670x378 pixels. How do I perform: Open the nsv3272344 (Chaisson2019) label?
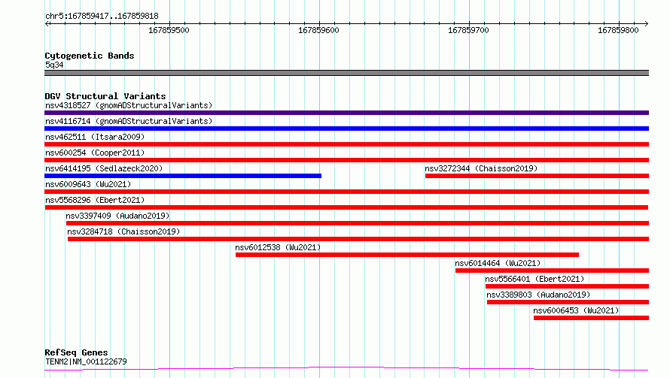(481, 168)
